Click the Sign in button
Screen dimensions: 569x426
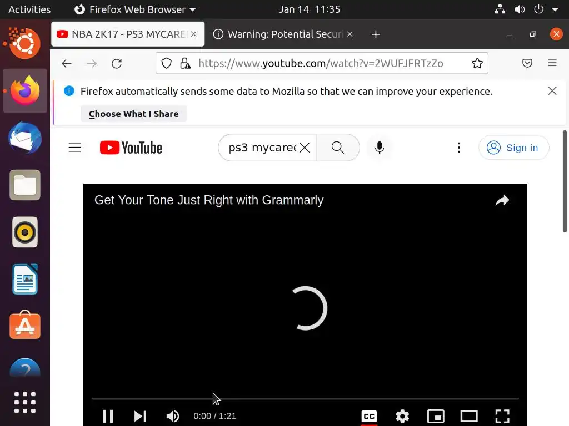pos(513,148)
